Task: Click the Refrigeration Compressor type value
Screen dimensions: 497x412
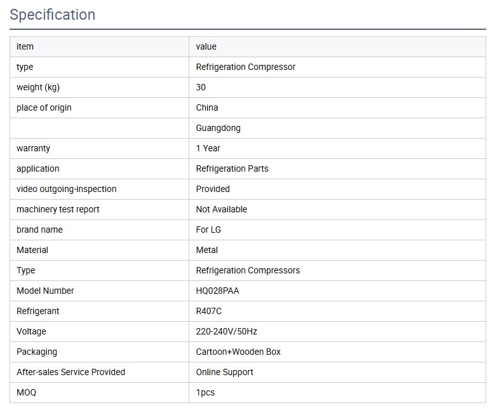Action: pos(245,67)
